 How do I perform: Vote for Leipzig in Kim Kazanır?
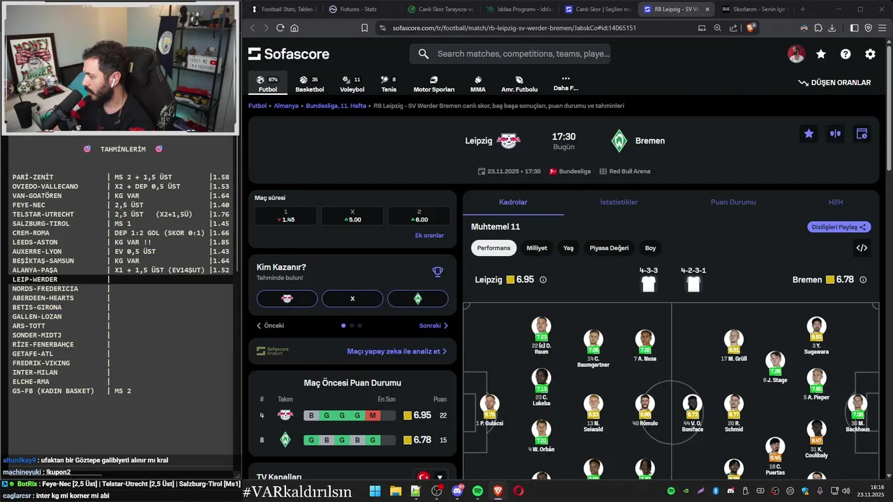[287, 298]
